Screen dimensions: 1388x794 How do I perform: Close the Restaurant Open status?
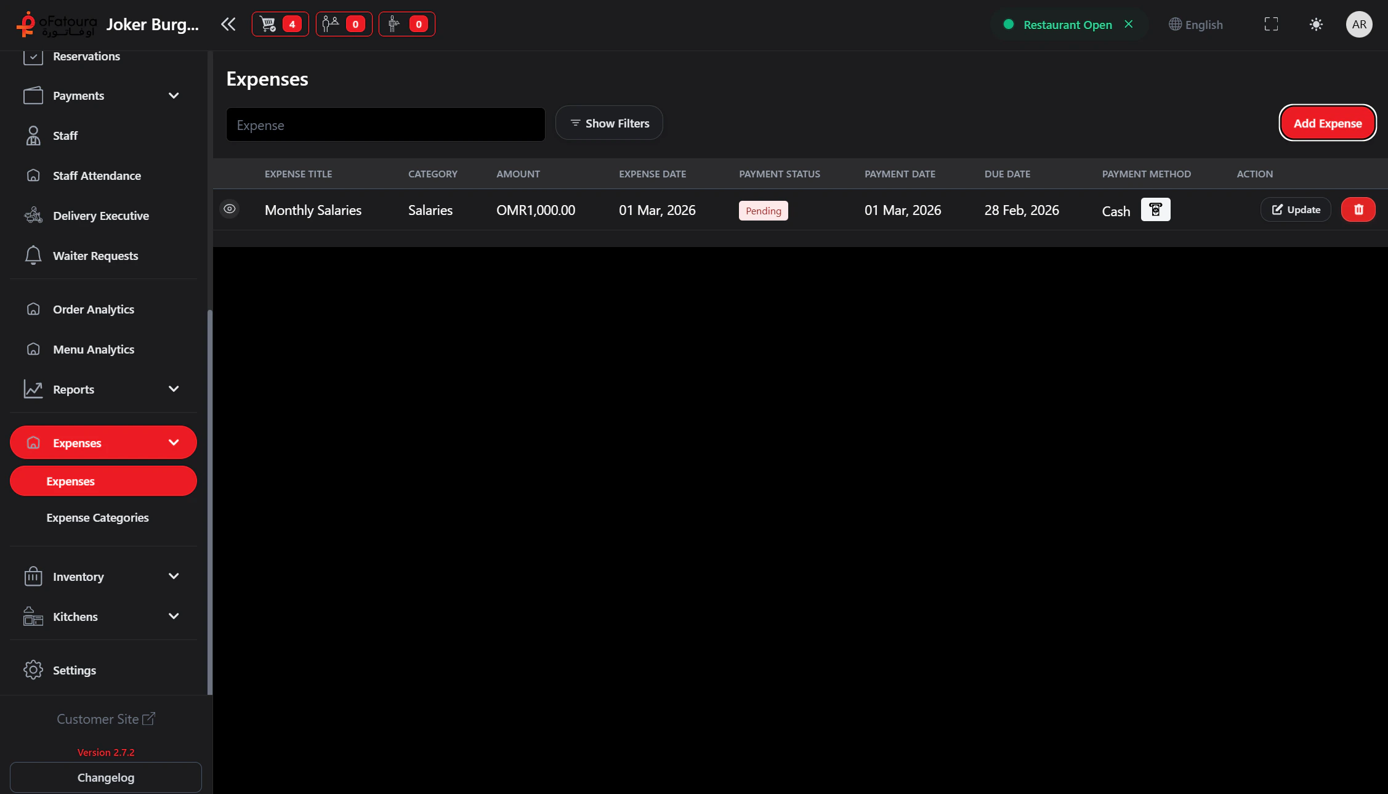1128,24
